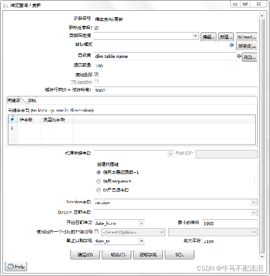Viewport: 270px width, 276px height.
Task: Click the Help button
Action: (16, 267)
